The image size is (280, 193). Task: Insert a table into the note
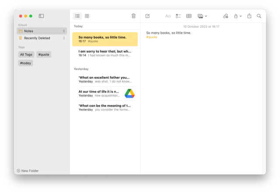pyautogui.click(x=189, y=16)
